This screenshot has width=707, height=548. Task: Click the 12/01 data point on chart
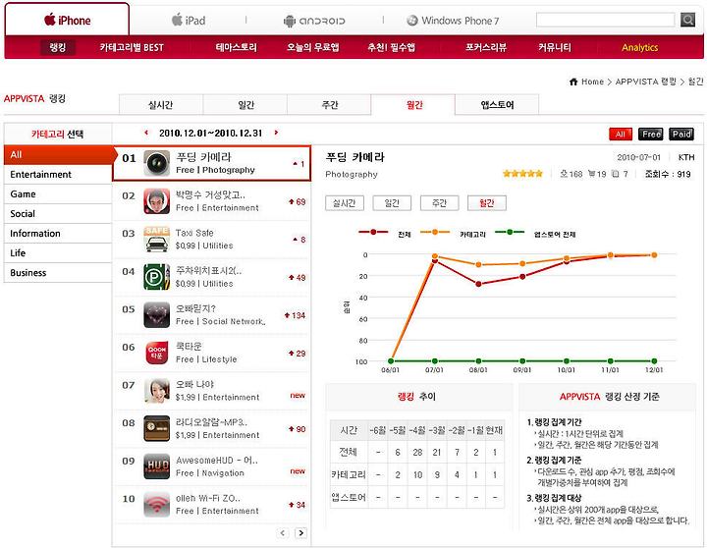coord(654,254)
